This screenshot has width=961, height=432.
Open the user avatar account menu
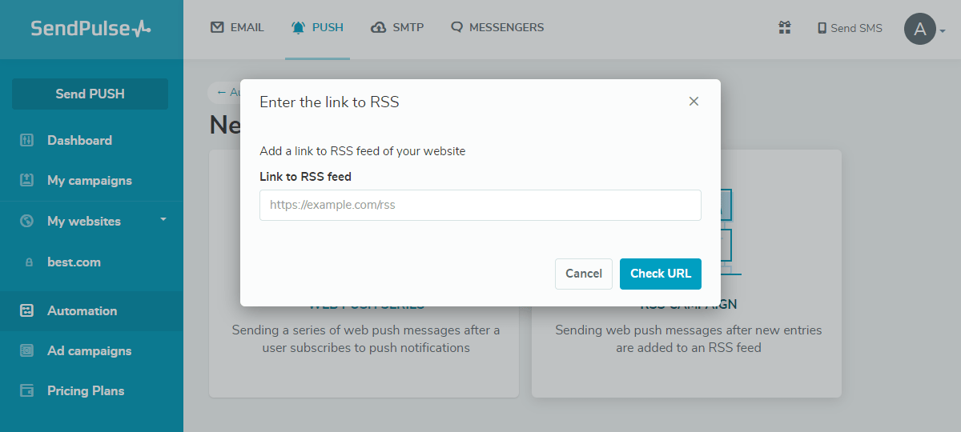click(x=920, y=29)
